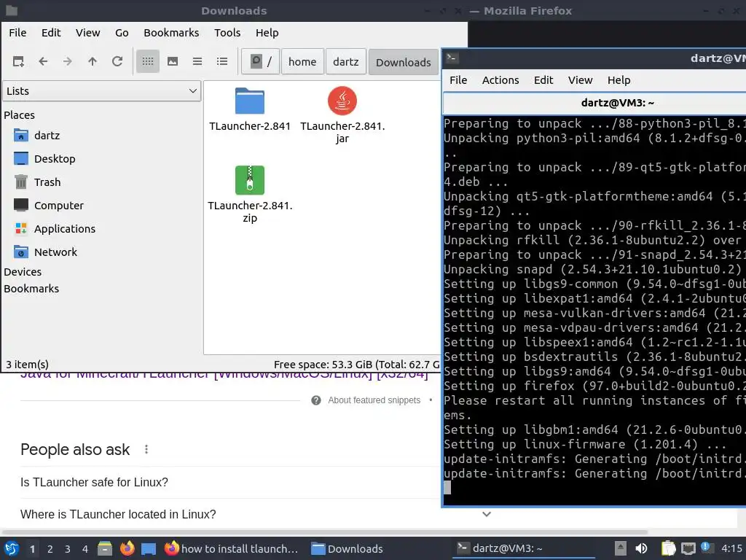
Task: Click Places heading in side pane
Action: point(20,115)
